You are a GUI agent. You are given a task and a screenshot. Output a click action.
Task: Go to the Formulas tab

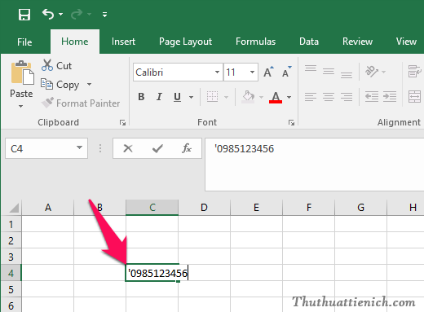pos(255,42)
